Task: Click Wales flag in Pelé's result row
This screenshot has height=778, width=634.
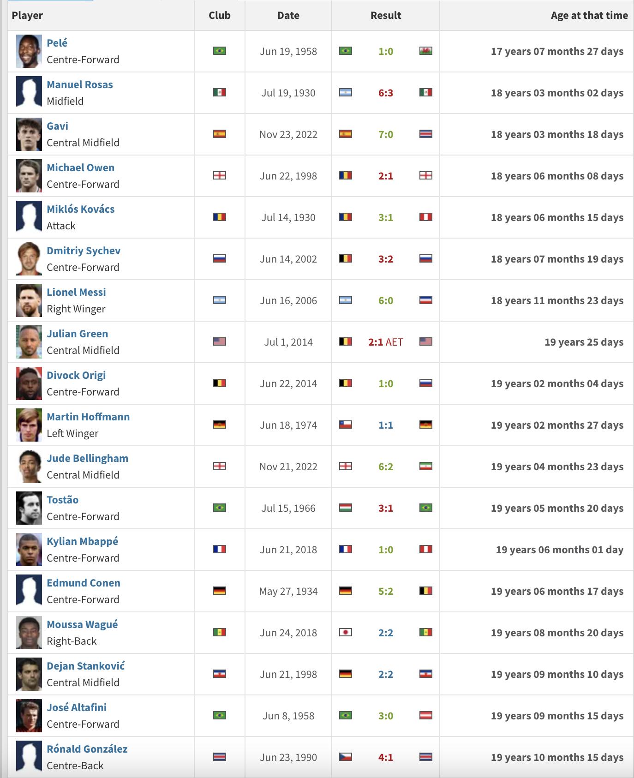Action: click(425, 51)
